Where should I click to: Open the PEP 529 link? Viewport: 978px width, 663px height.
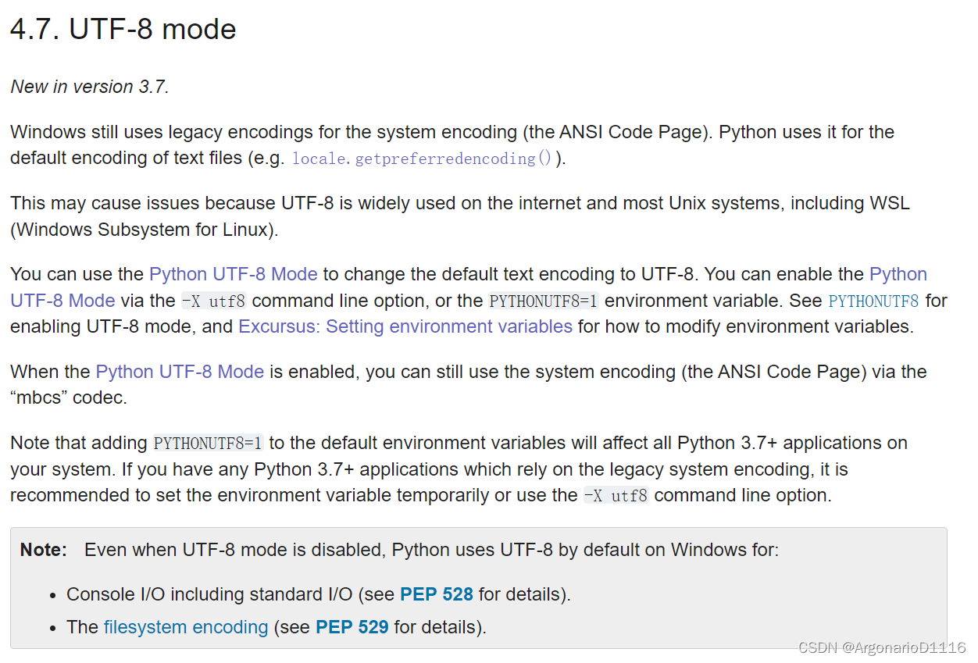pyautogui.click(x=352, y=627)
